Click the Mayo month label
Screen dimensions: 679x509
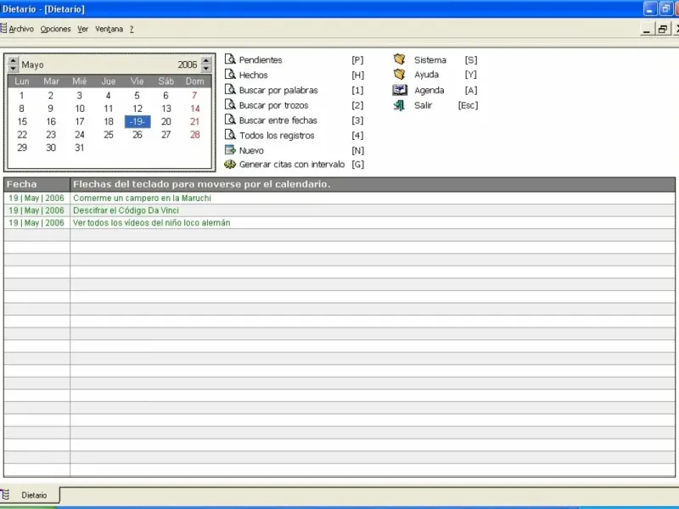[32, 64]
